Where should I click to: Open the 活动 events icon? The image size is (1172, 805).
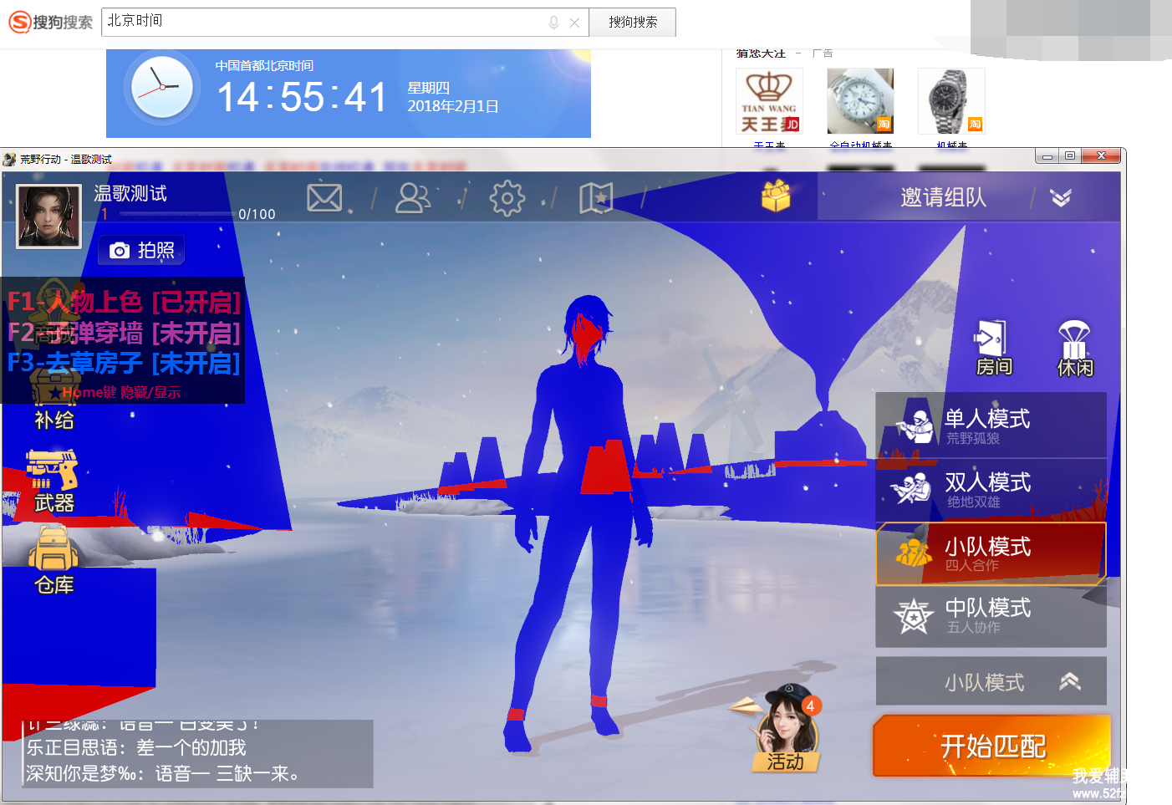(x=784, y=728)
